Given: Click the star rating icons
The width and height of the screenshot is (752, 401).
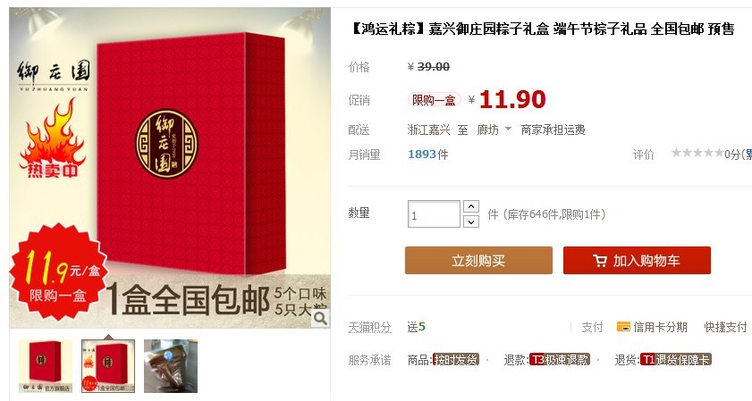Looking at the screenshot, I should coord(697,154).
